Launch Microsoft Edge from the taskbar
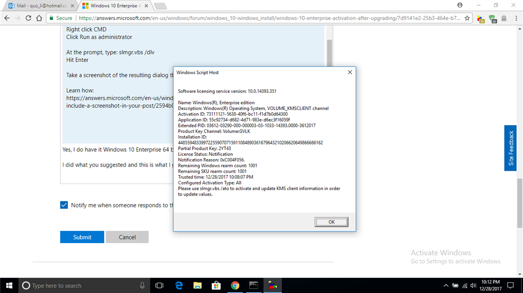The height and width of the screenshot is (293, 523). [x=179, y=285]
